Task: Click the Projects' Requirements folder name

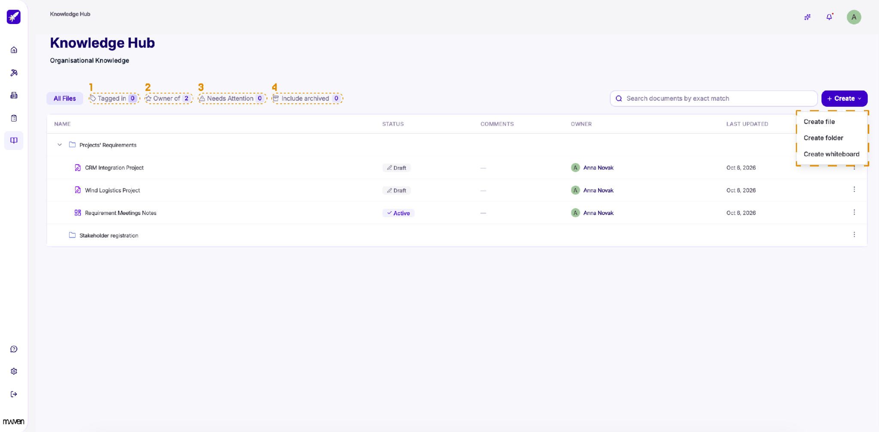Action: pyautogui.click(x=108, y=145)
